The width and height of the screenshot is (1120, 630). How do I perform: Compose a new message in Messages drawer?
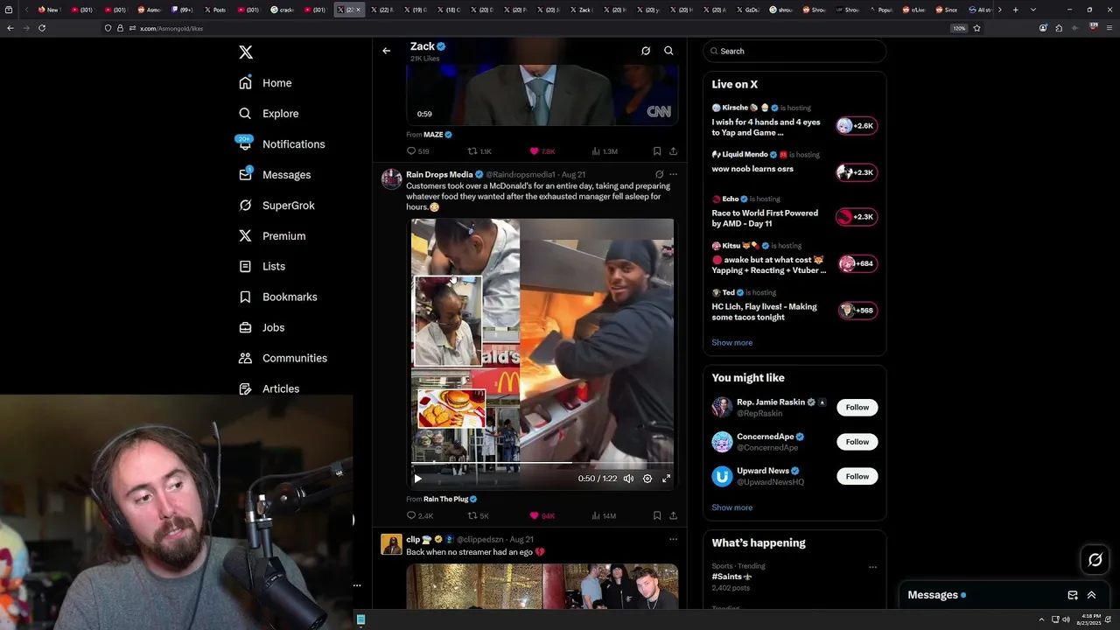1073,595
